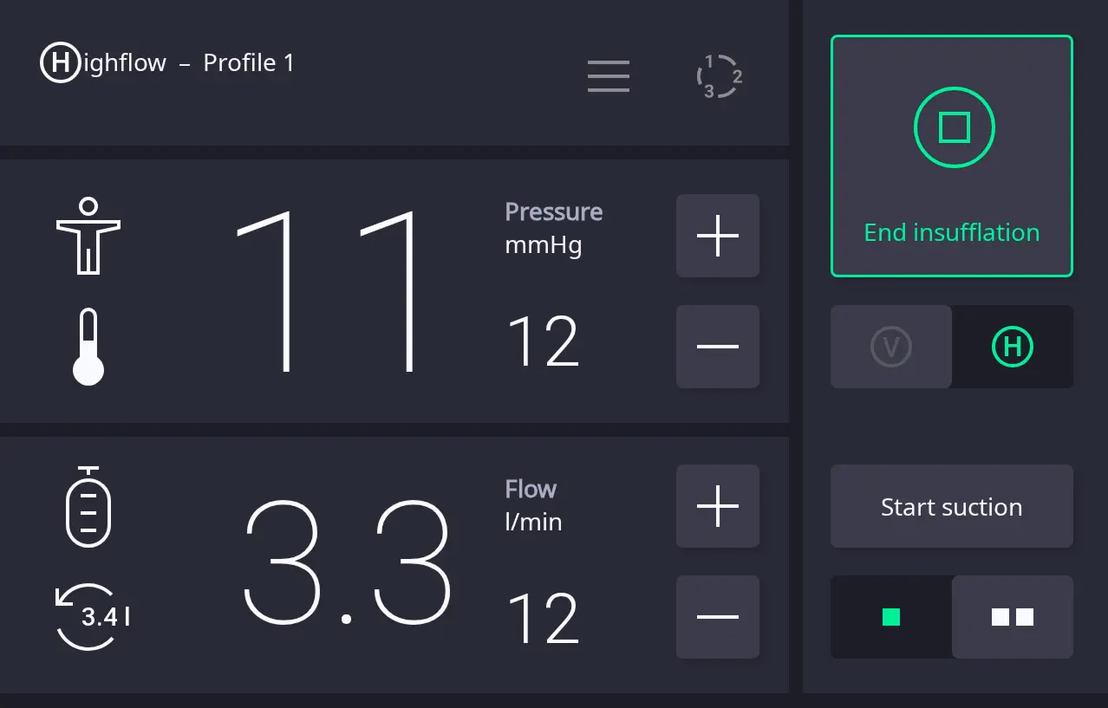
Task: Increase flow setpoint with plus button
Action: [718, 506]
